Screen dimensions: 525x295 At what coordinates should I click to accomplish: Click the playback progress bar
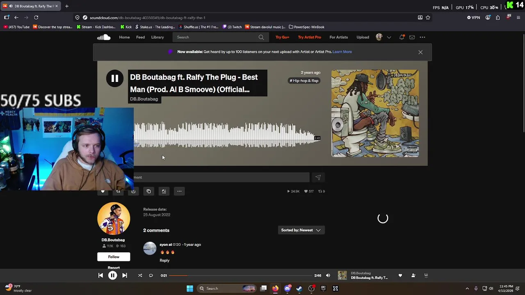pos(240,276)
